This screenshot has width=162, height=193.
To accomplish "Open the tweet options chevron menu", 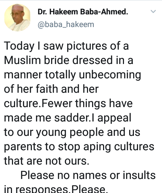I will click(153, 11).
